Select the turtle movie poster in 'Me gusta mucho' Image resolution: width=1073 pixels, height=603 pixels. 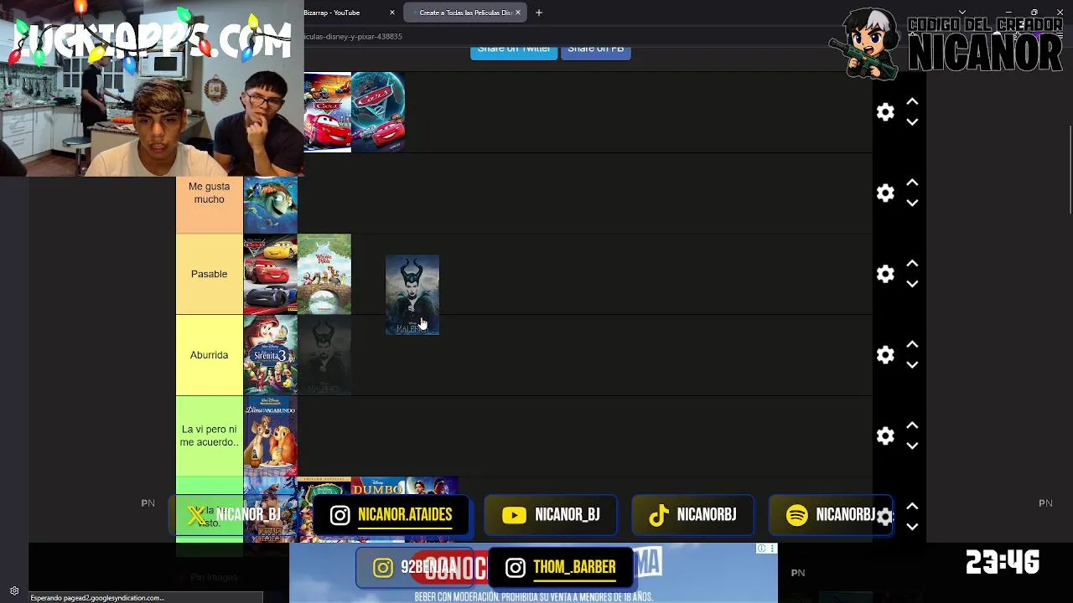point(270,205)
